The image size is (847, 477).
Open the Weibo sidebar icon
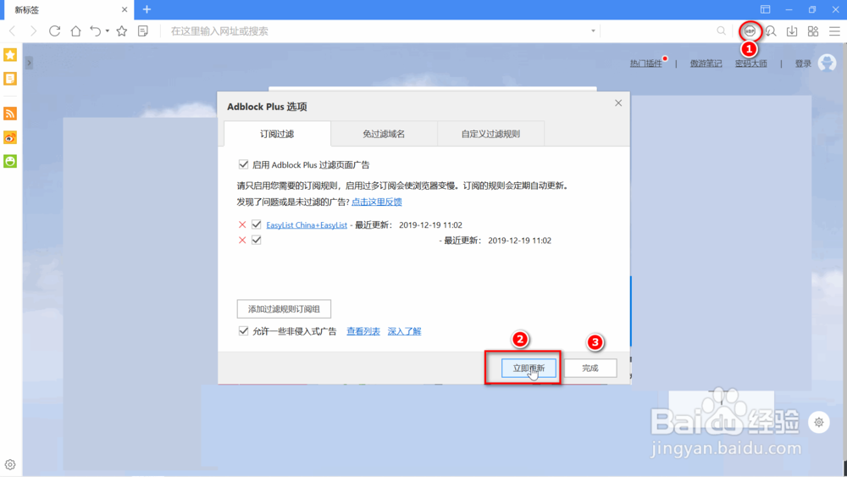(x=10, y=138)
